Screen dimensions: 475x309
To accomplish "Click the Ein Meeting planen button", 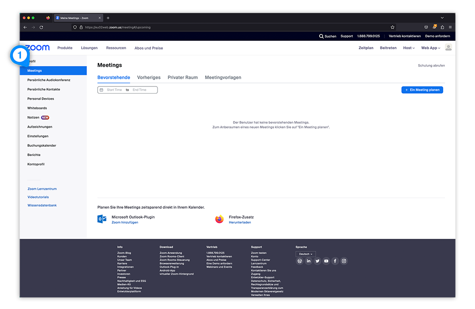I will point(422,90).
